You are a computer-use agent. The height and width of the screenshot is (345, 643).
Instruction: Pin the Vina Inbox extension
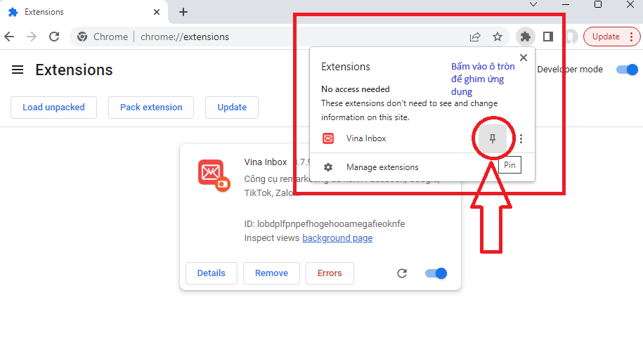[493, 138]
